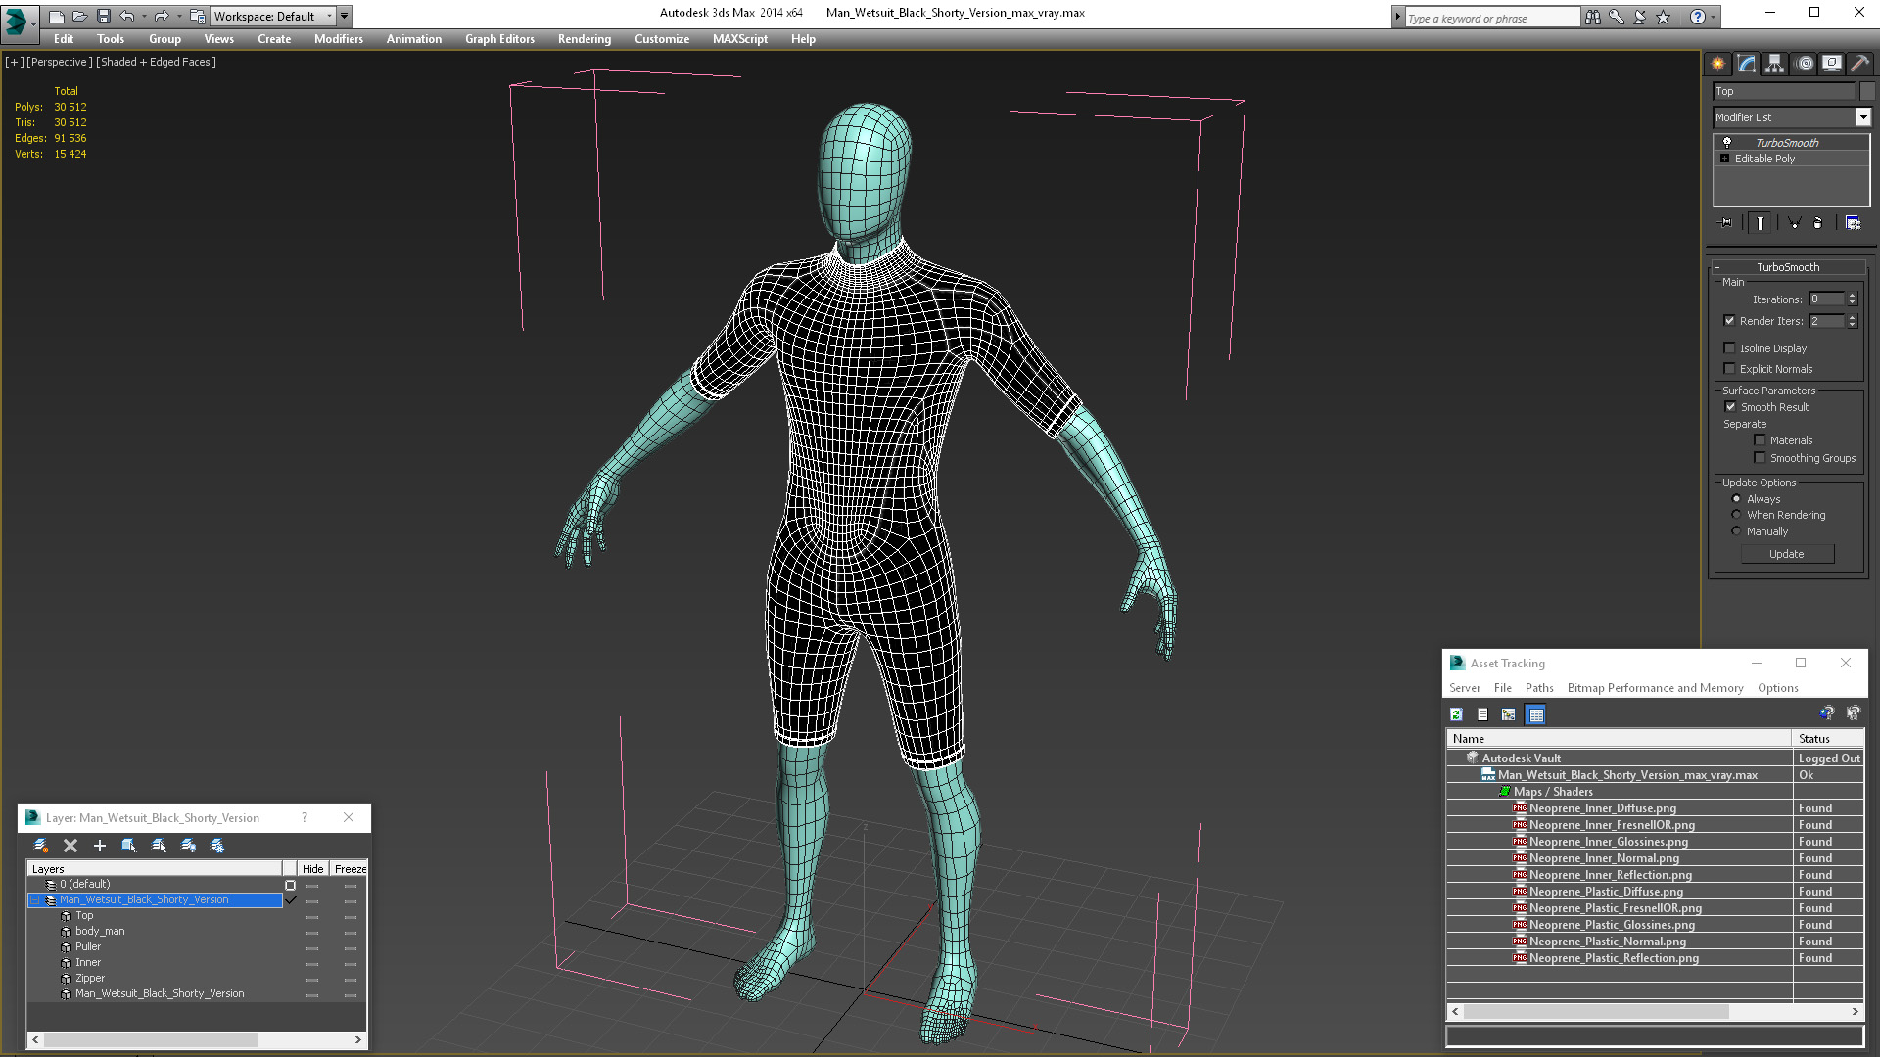Click Freeze All Layers snowflake icon
The image size is (1880, 1057).
coord(217,846)
